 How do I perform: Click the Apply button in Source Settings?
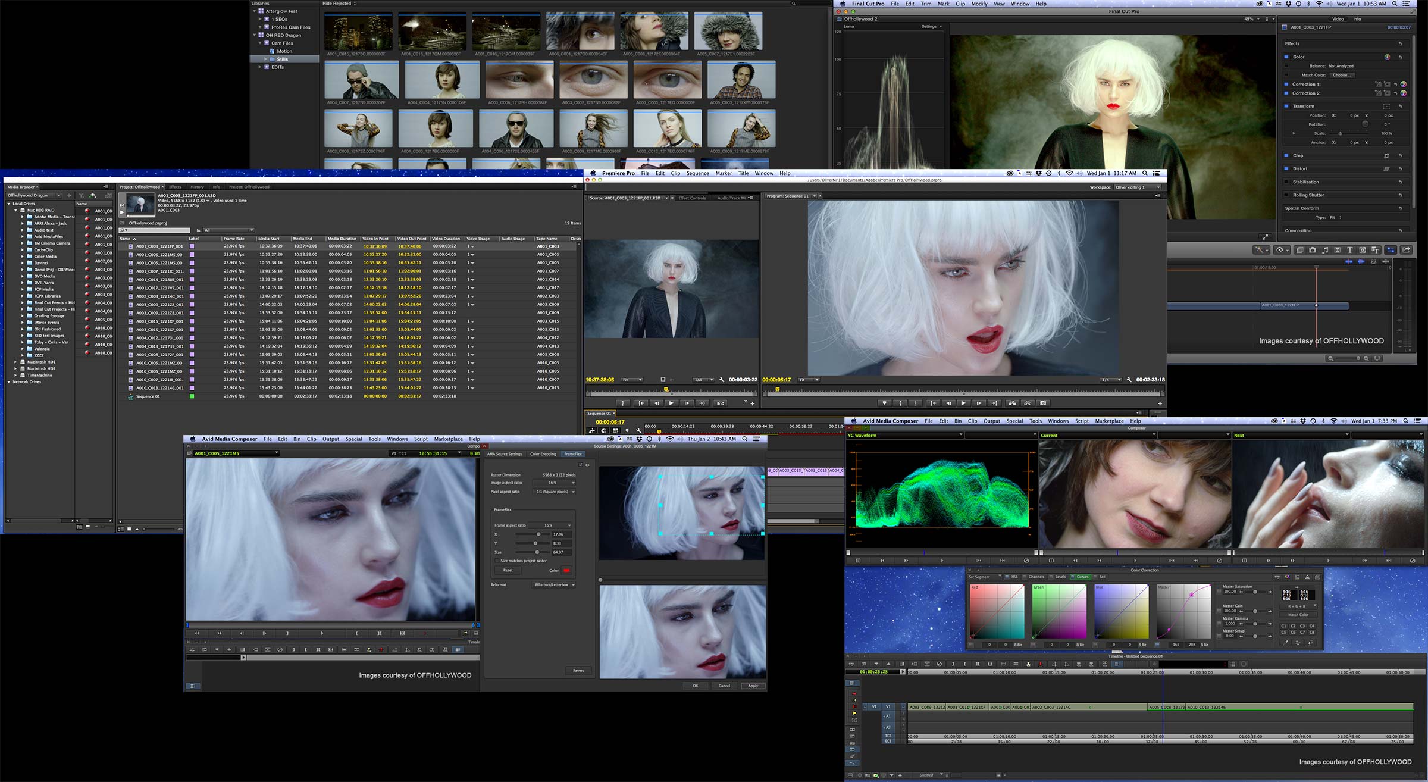pyautogui.click(x=753, y=686)
